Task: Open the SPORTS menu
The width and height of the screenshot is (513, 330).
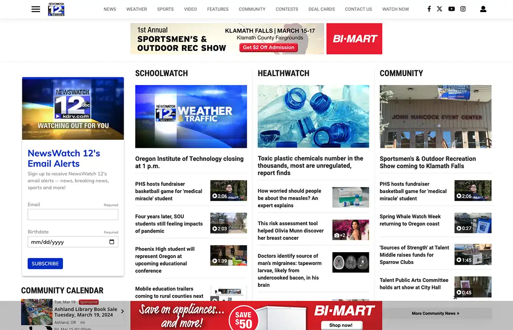Action: click(x=165, y=9)
